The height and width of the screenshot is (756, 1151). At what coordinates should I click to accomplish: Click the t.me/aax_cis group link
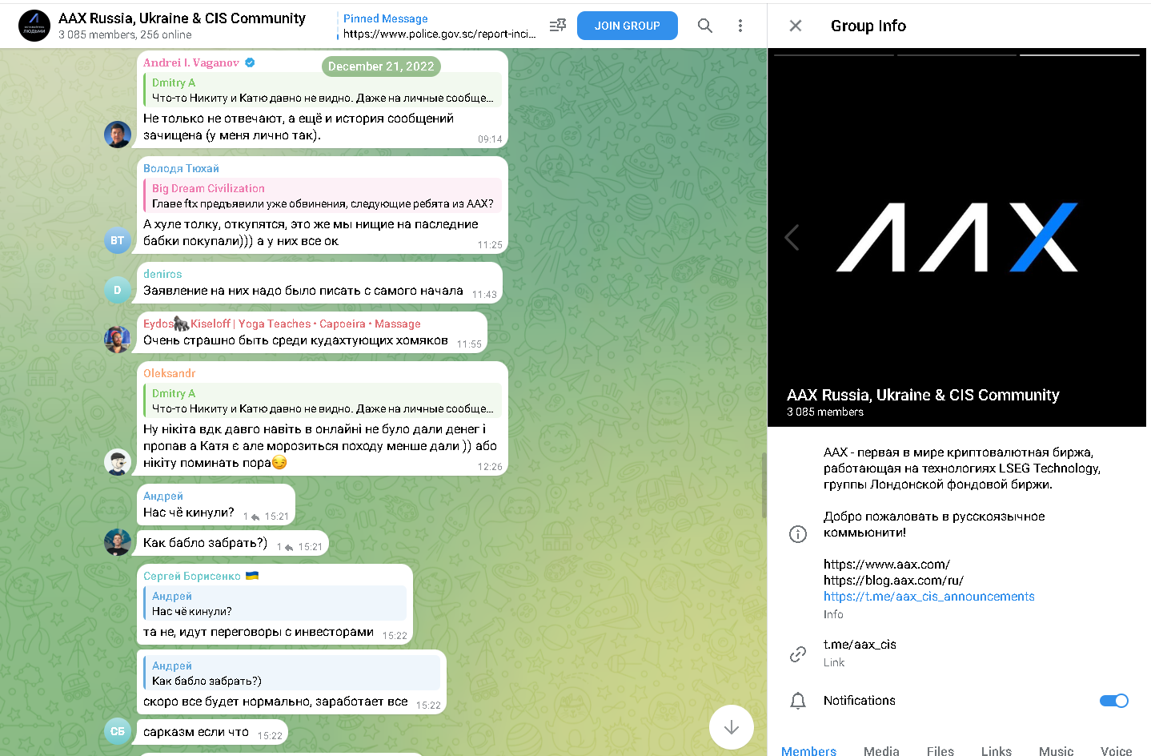[860, 645]
